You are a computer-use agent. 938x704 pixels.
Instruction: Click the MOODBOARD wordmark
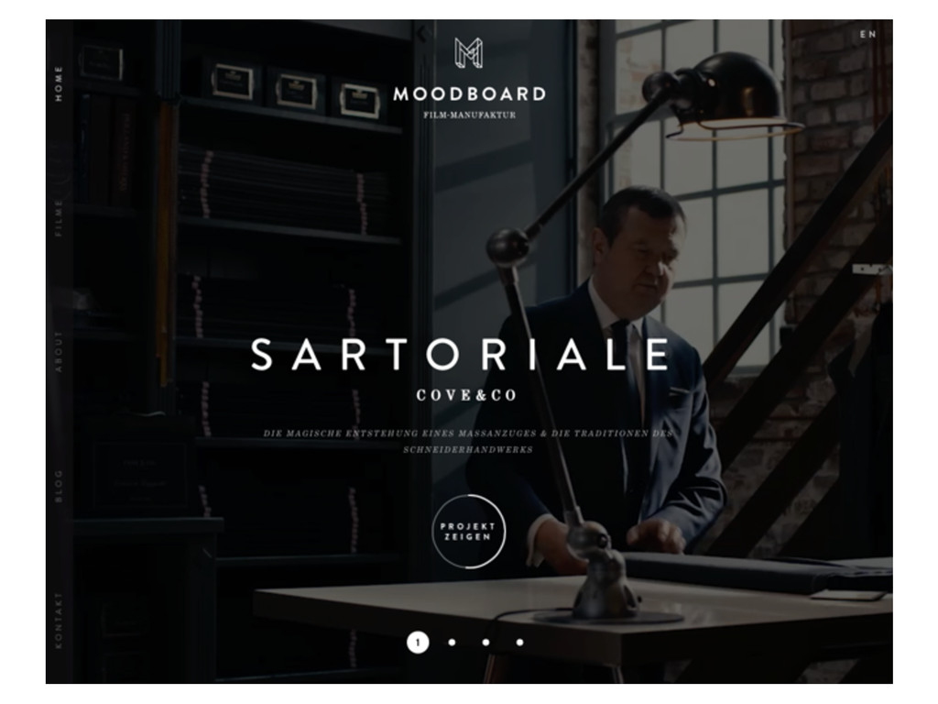tap(470, 94)
